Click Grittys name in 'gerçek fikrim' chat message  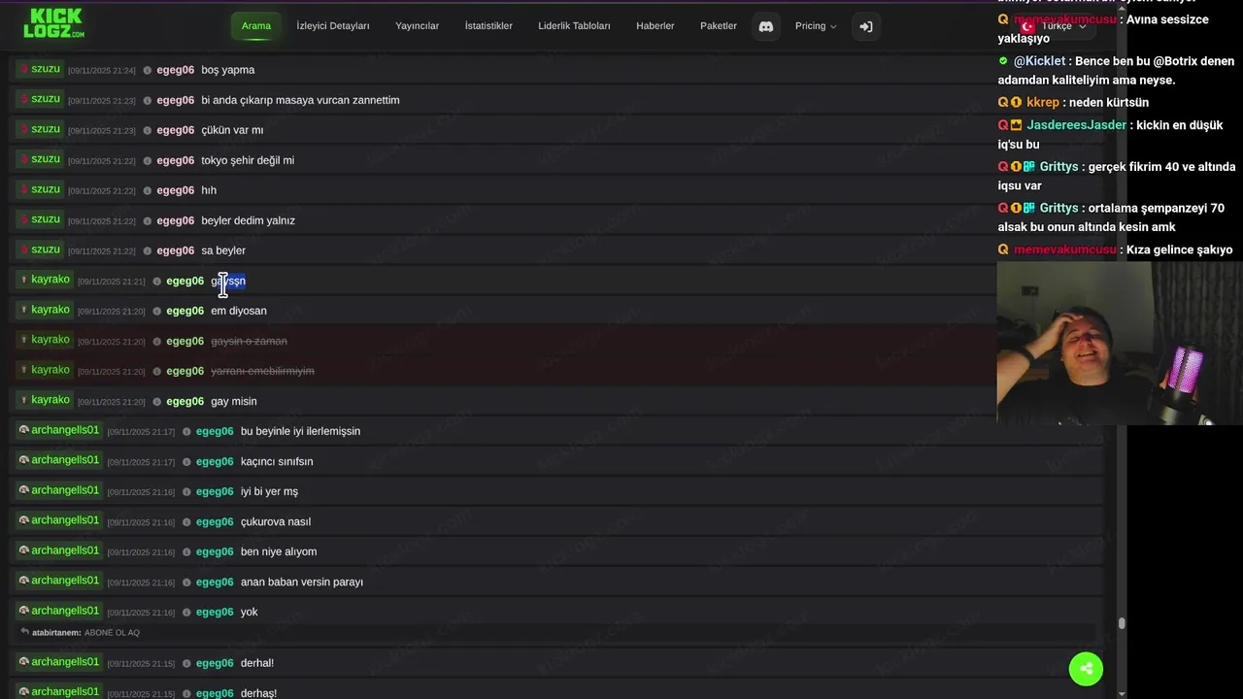pos(1058,167)
